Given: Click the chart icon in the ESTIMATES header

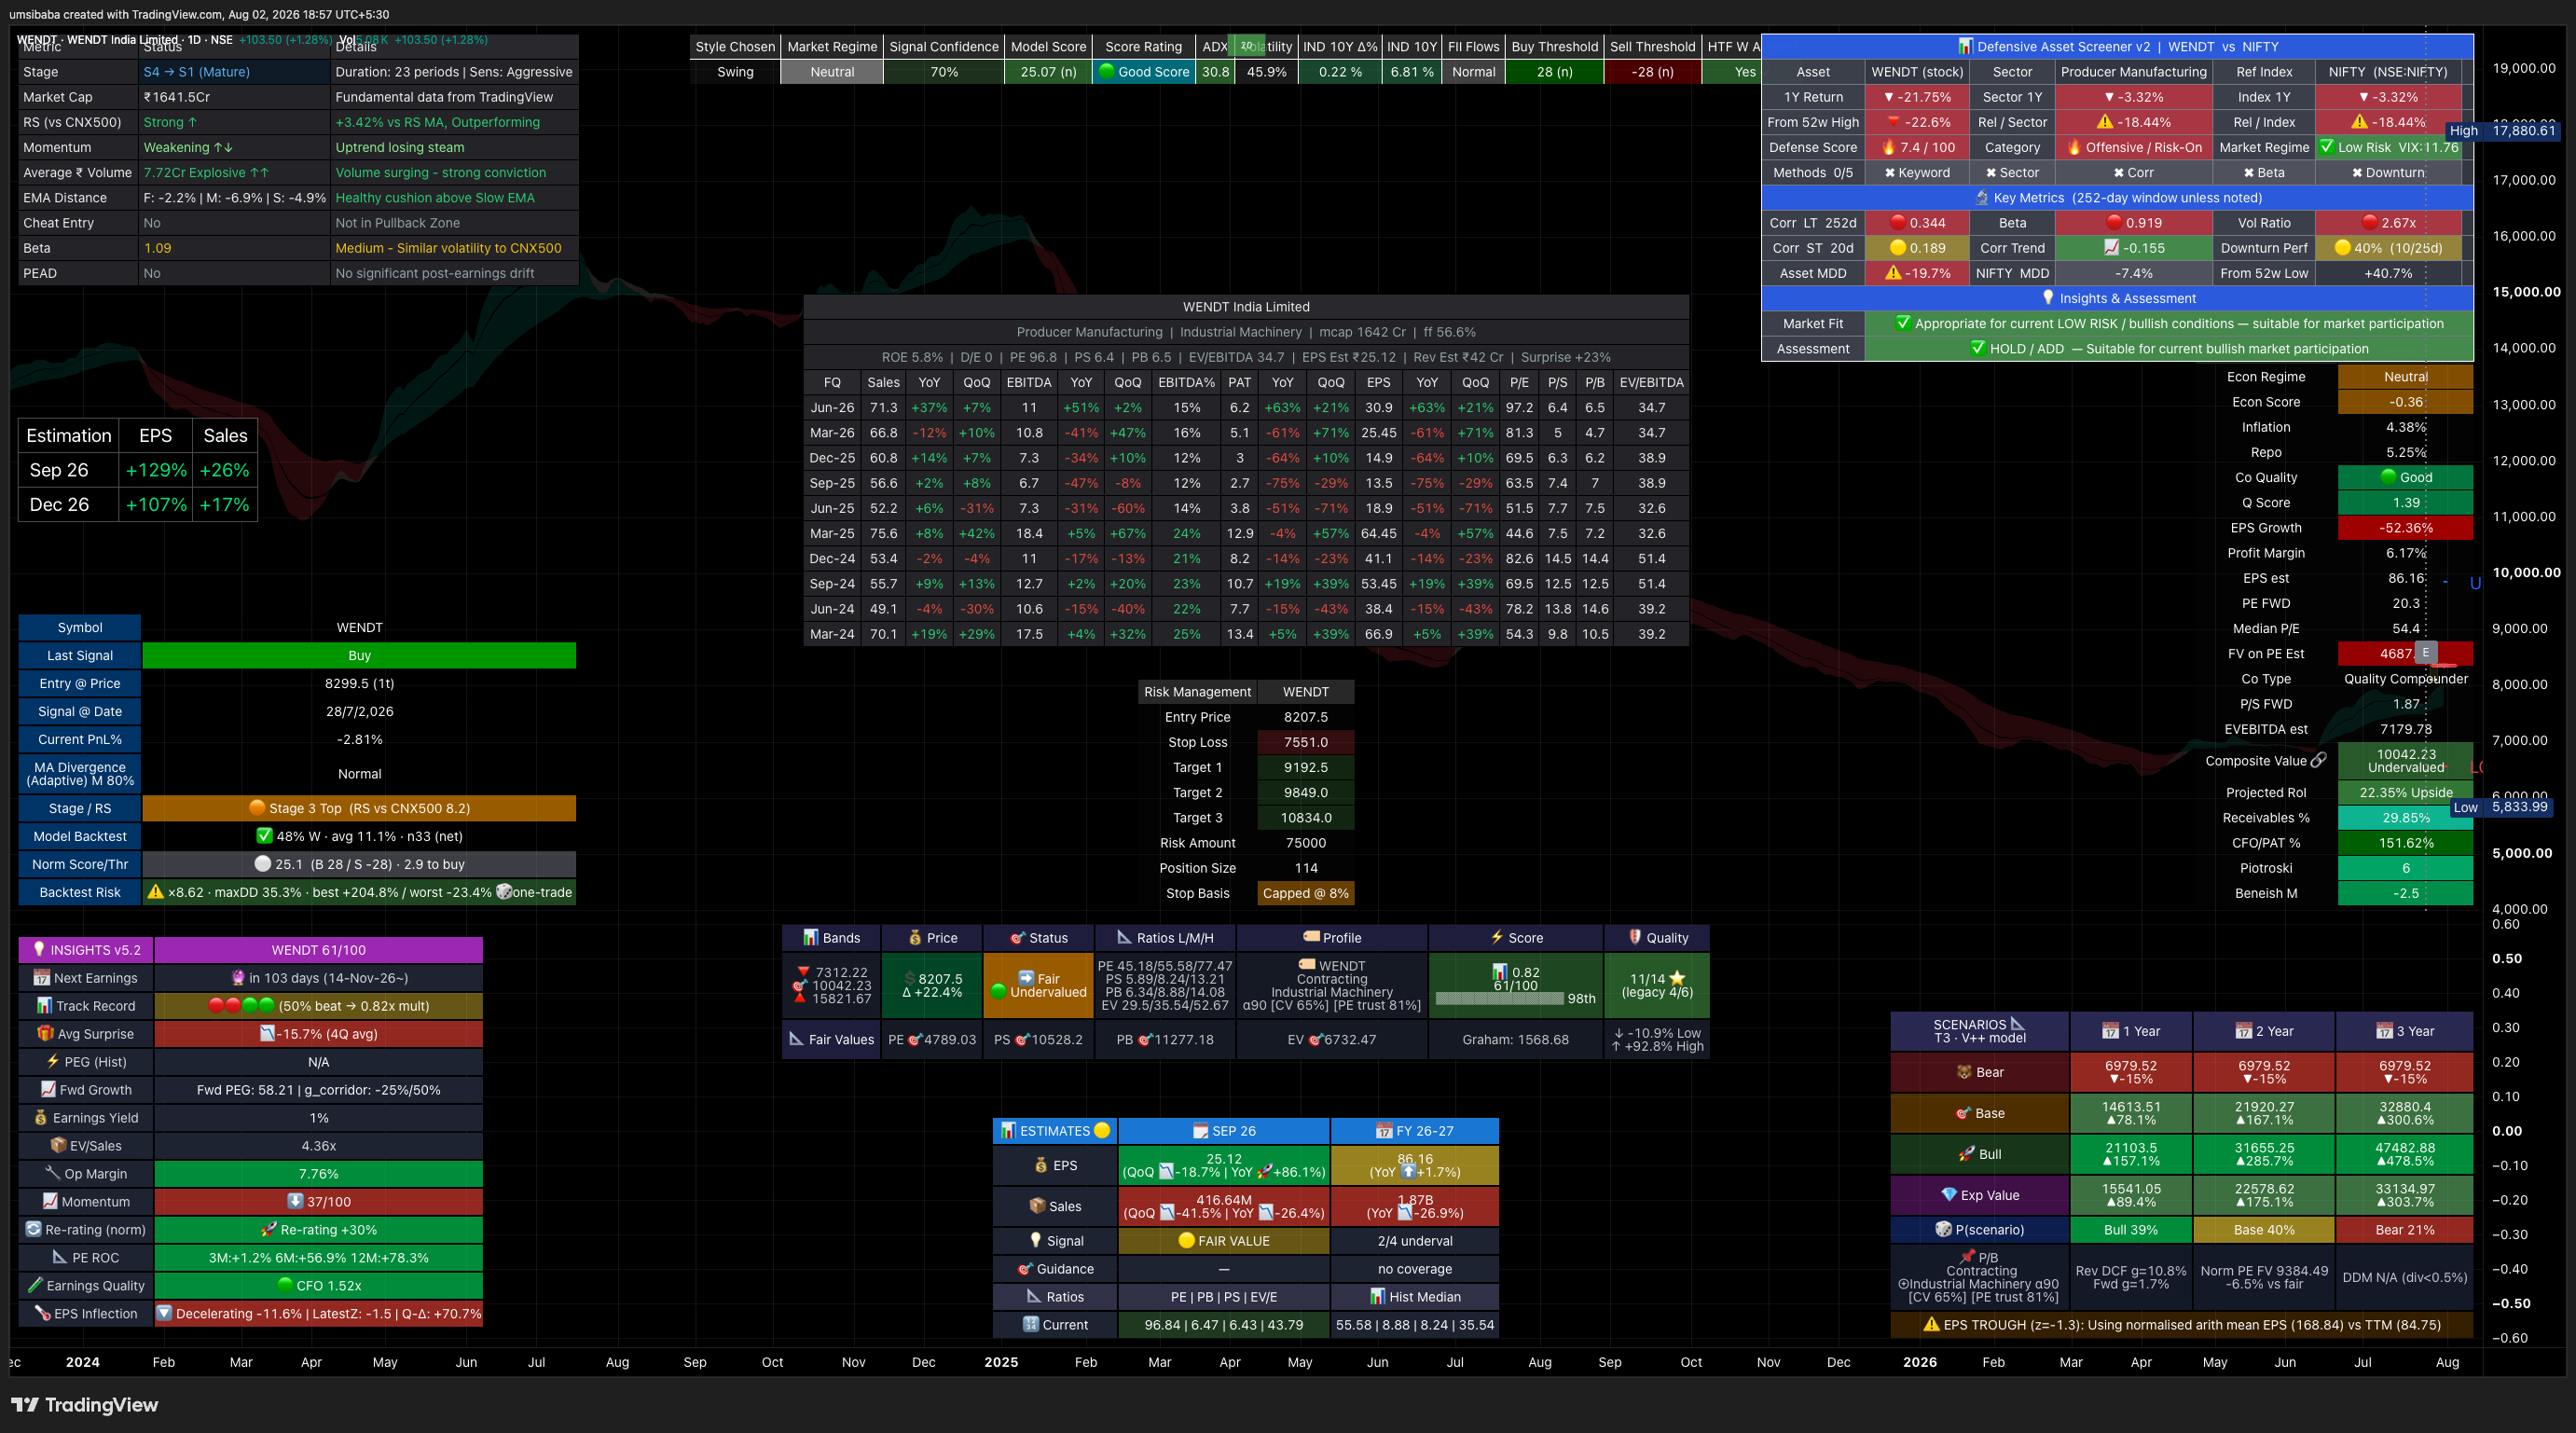Looking at the screenshot, I should click(1008, 1130).
